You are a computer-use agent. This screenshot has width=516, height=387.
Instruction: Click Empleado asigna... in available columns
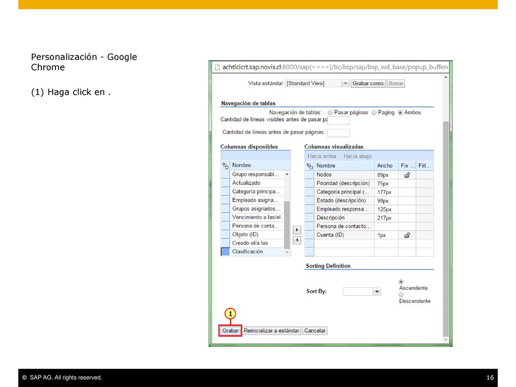(256, 200)
